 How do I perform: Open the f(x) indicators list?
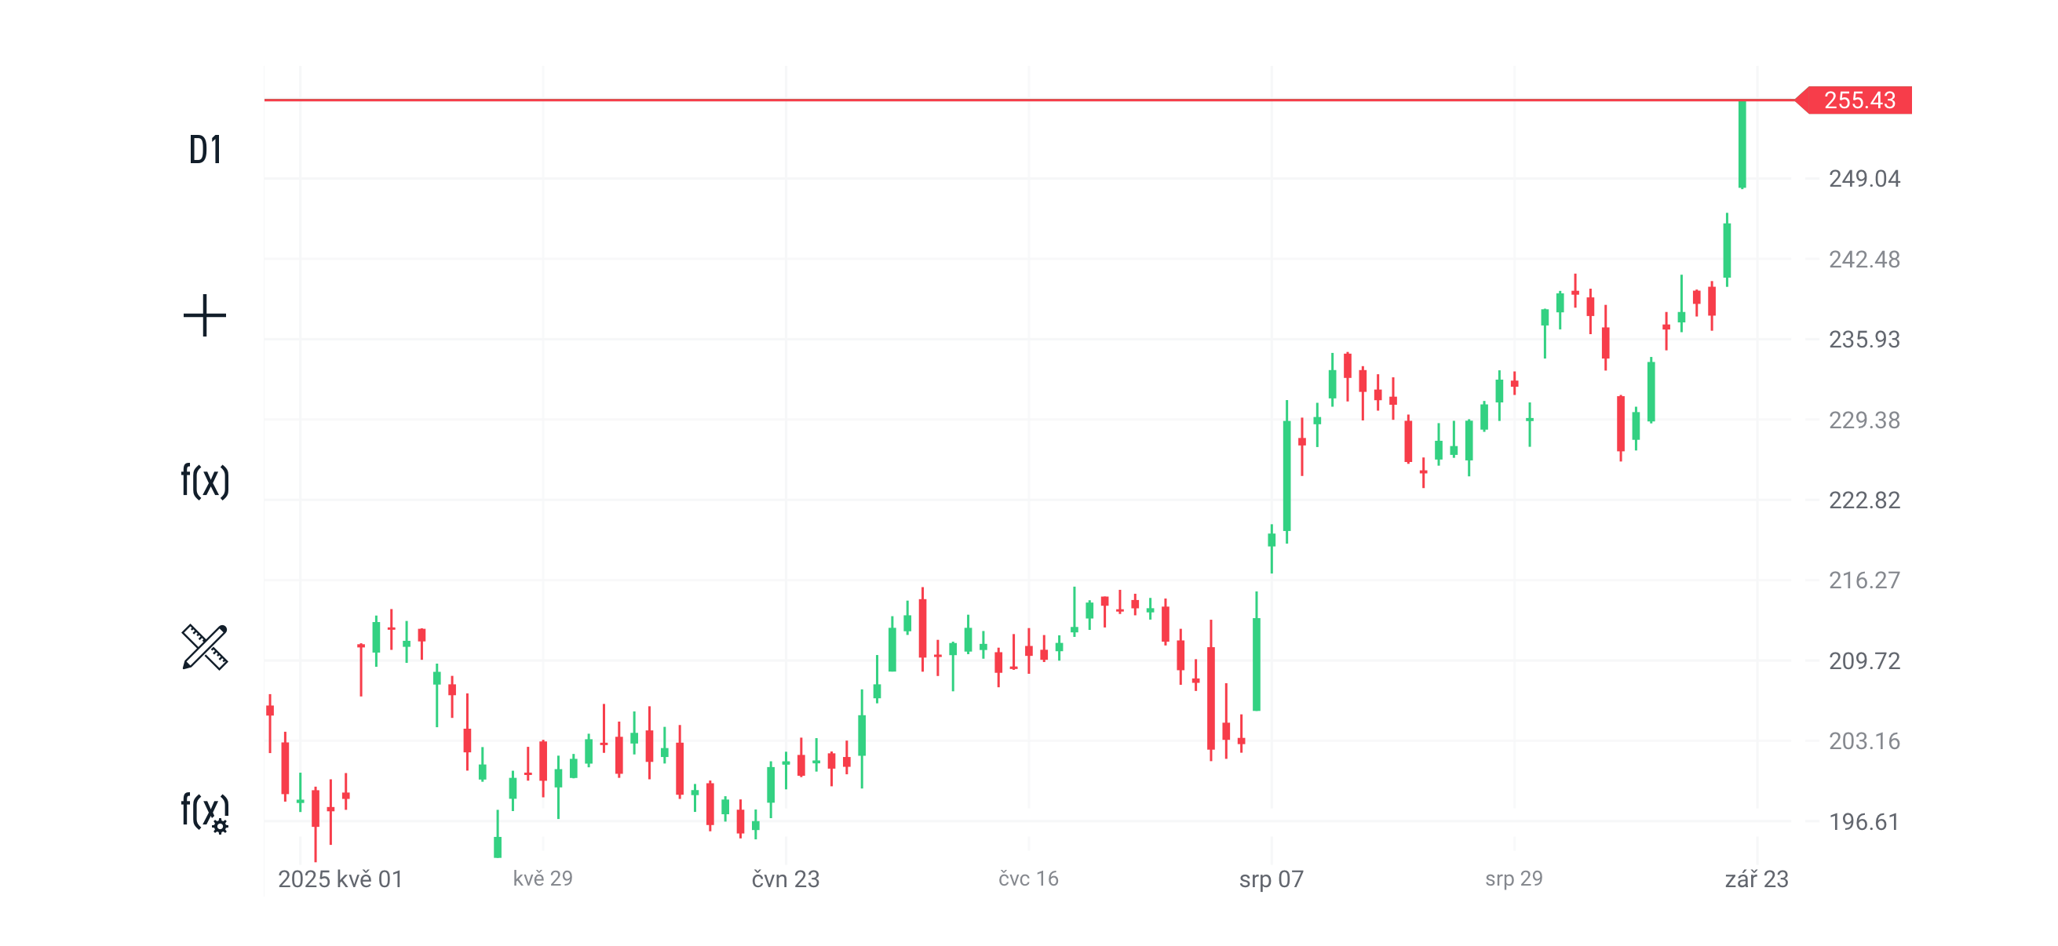206,481
